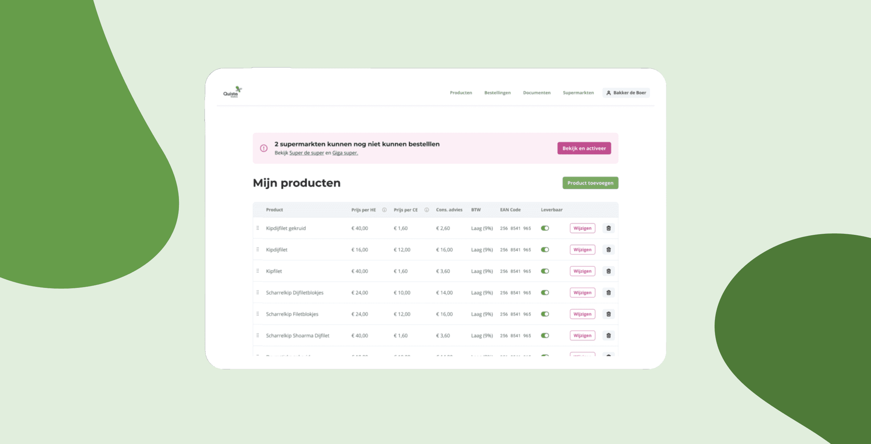Click the warning icon in the pink banner
Image resolution: width=871 pixels, height=444 pixels.
(x=264, y=148)
